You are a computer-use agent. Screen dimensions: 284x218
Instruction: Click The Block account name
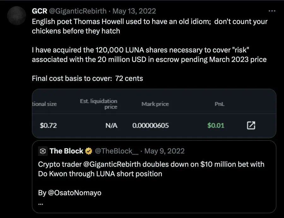66,151
